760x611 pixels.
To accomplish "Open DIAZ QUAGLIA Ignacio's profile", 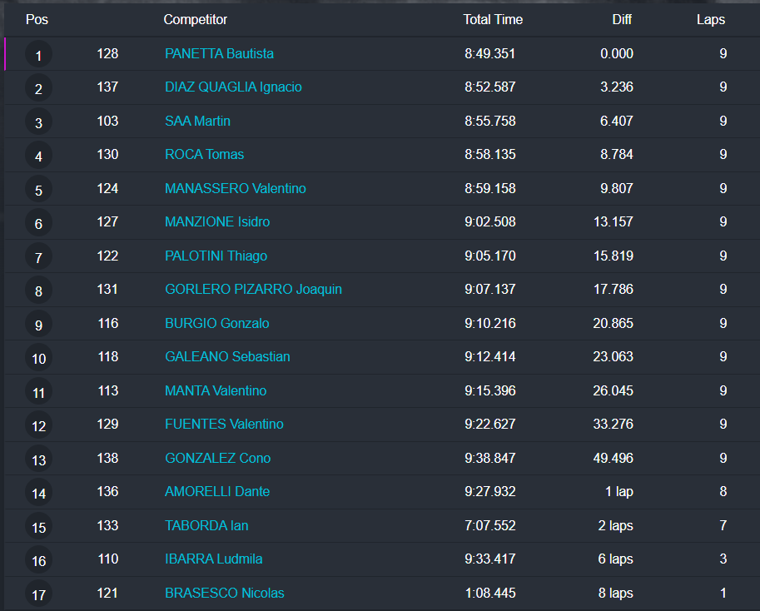I will click(x=233, y=87).
